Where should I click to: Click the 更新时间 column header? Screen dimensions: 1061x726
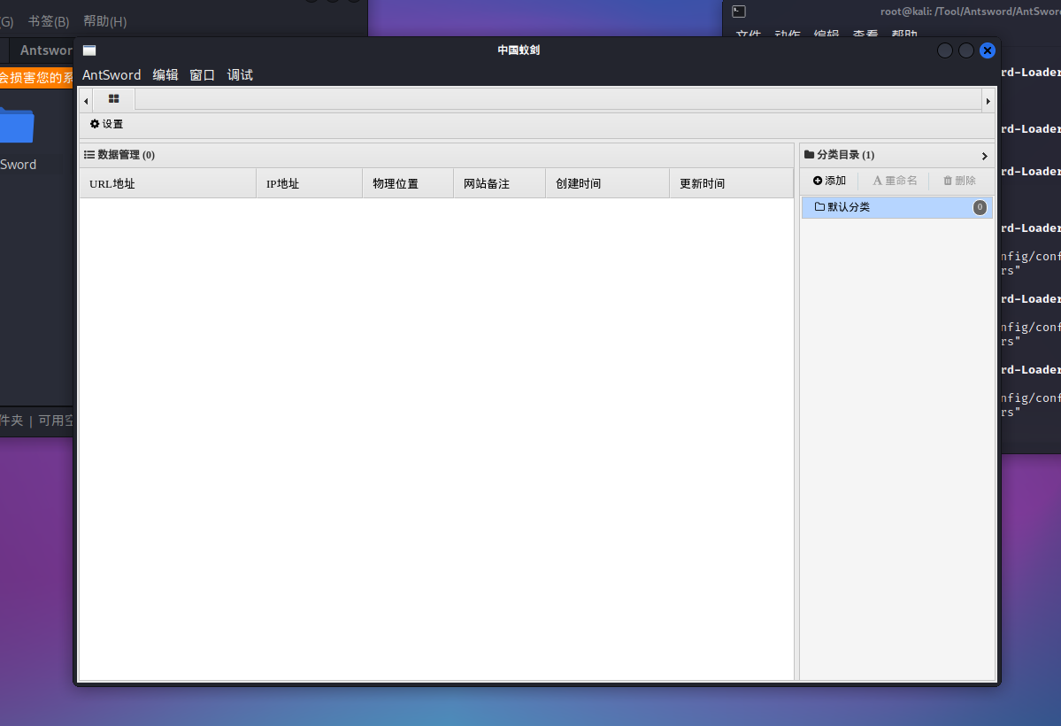tap(732, 183)
